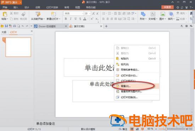The image size is (195, 131).
Task: Open the Design ribbon tab
Action: point(27,7)
